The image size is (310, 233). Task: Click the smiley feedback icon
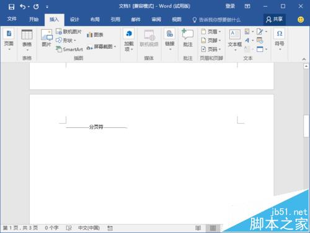[301, 20]
